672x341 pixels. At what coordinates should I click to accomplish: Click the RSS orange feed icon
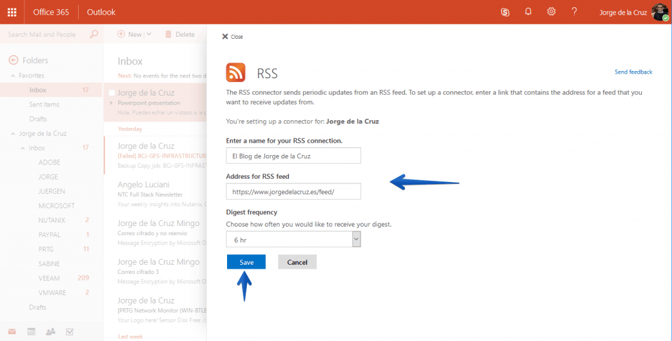236,72
